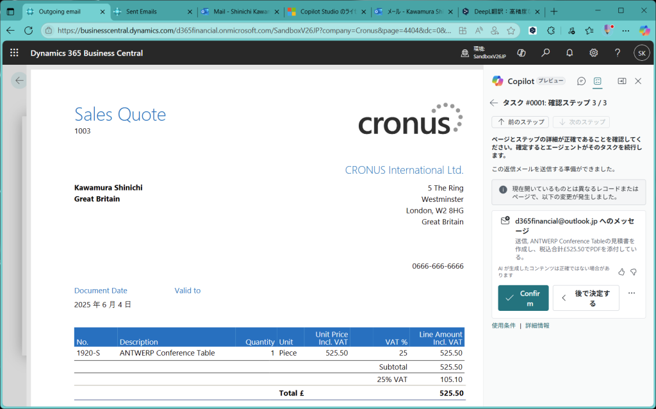Click the Sales Quote heading

point(120,114)
